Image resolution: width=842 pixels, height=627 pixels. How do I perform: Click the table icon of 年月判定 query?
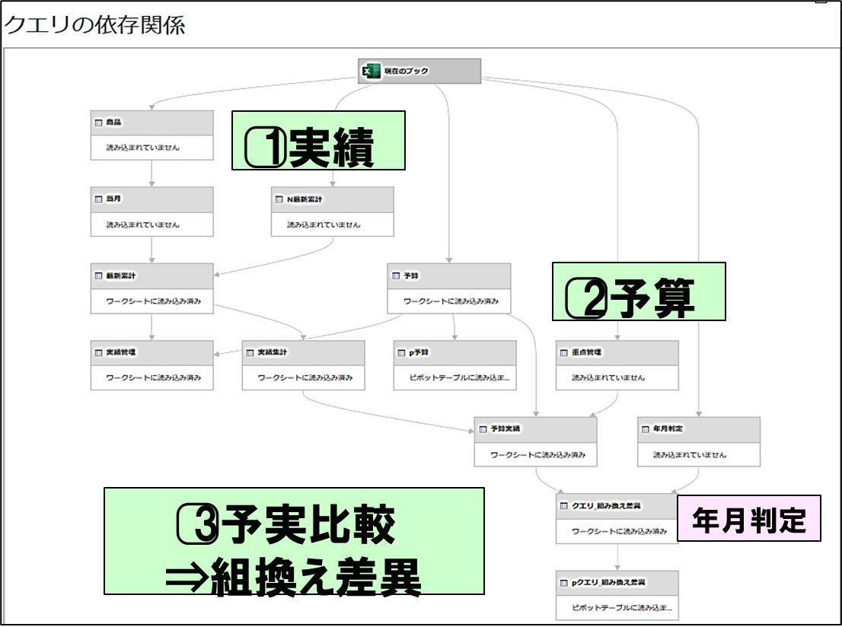(x=646, y=429)
